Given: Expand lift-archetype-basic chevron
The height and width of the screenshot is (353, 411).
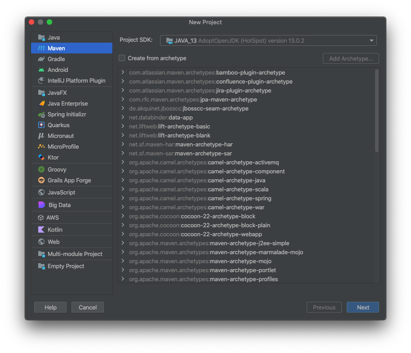Looking at the screenshot, I should [x=123, y=126].
